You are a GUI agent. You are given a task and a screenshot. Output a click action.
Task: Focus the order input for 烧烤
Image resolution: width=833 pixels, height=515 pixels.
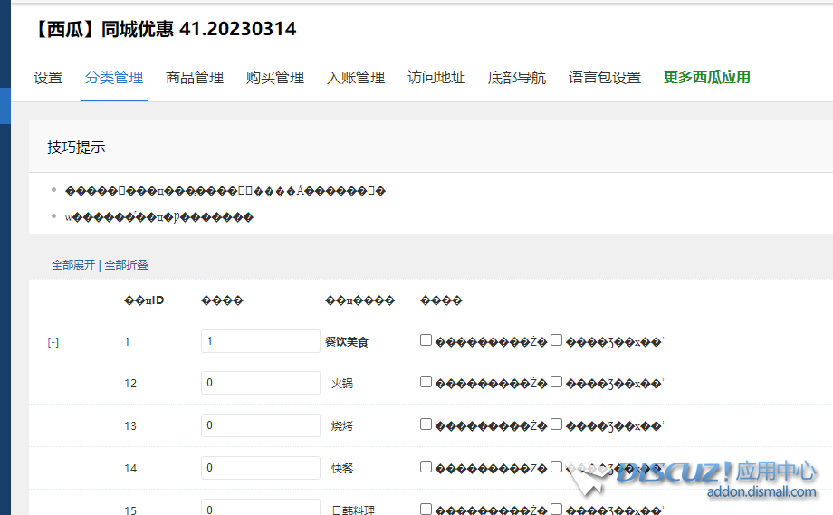pyautogui.click(x=261, y=425)
